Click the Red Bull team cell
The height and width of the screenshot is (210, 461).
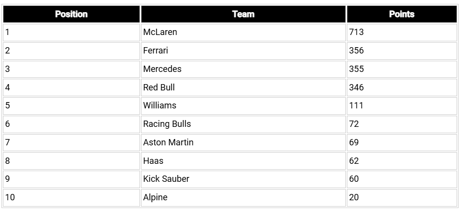[159, 87]
